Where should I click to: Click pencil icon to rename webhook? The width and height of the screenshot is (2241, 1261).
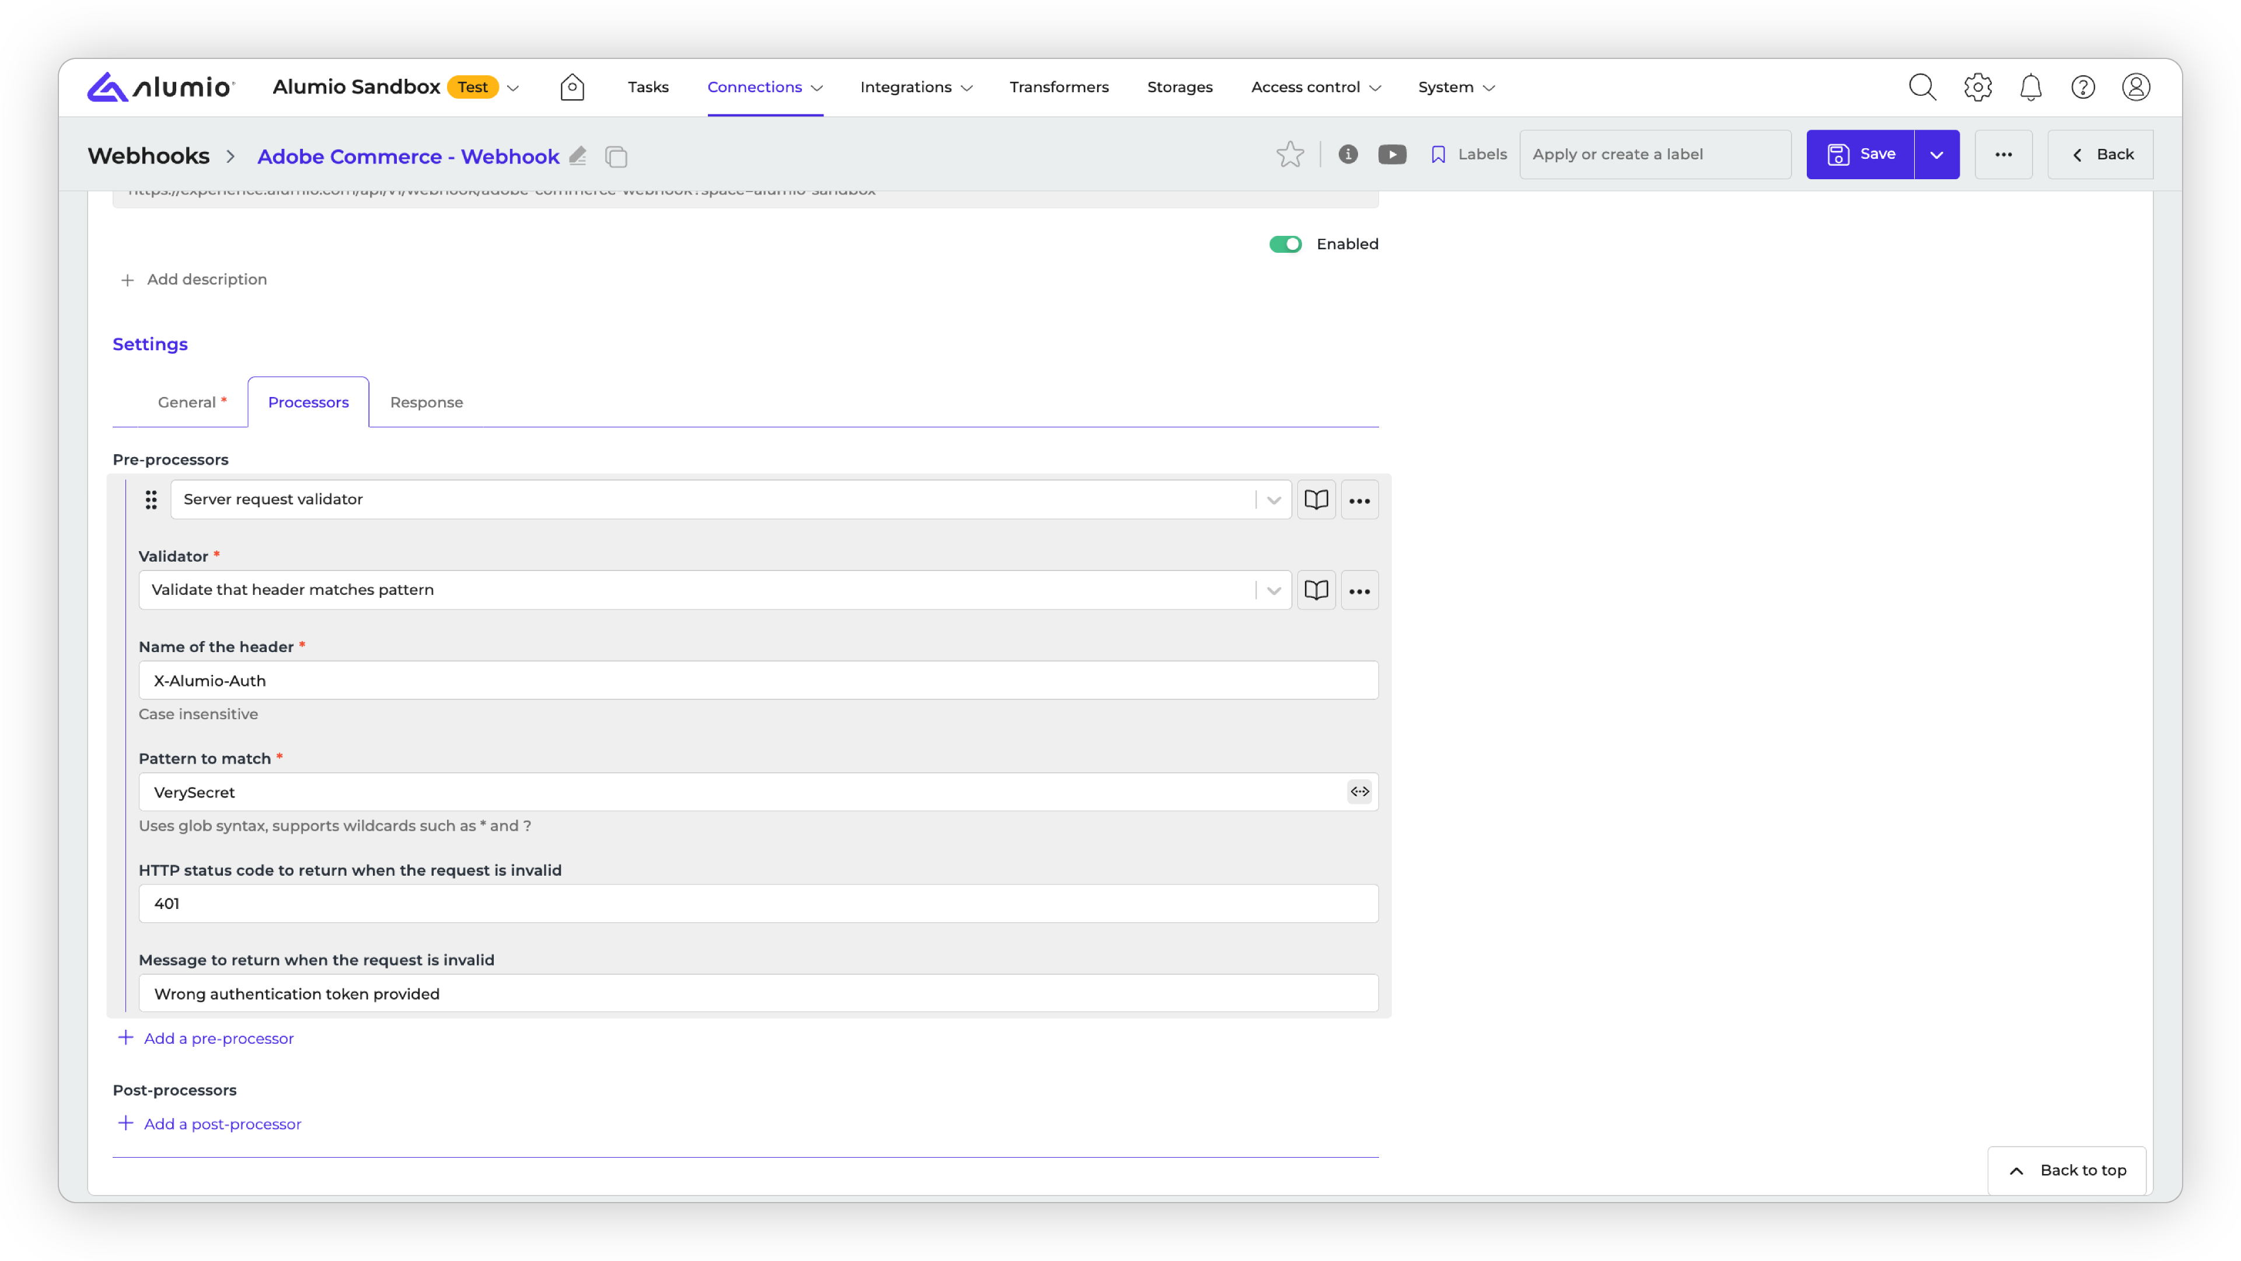[x=578, y=156]
